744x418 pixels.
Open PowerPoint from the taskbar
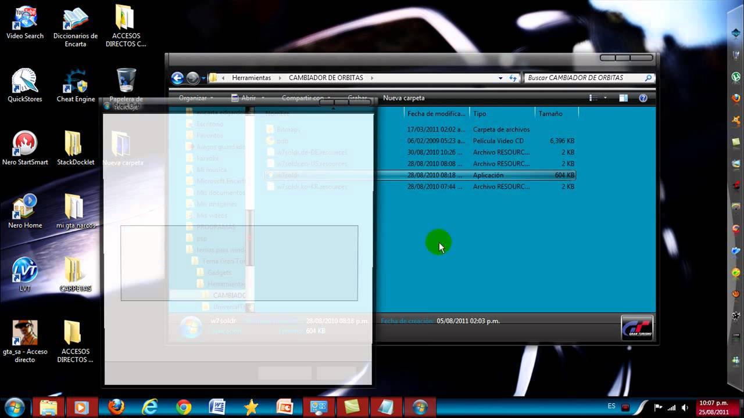coord(285,407)
